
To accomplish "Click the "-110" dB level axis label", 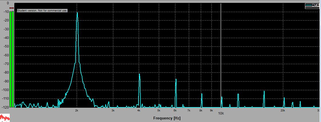I will [5, 99].
